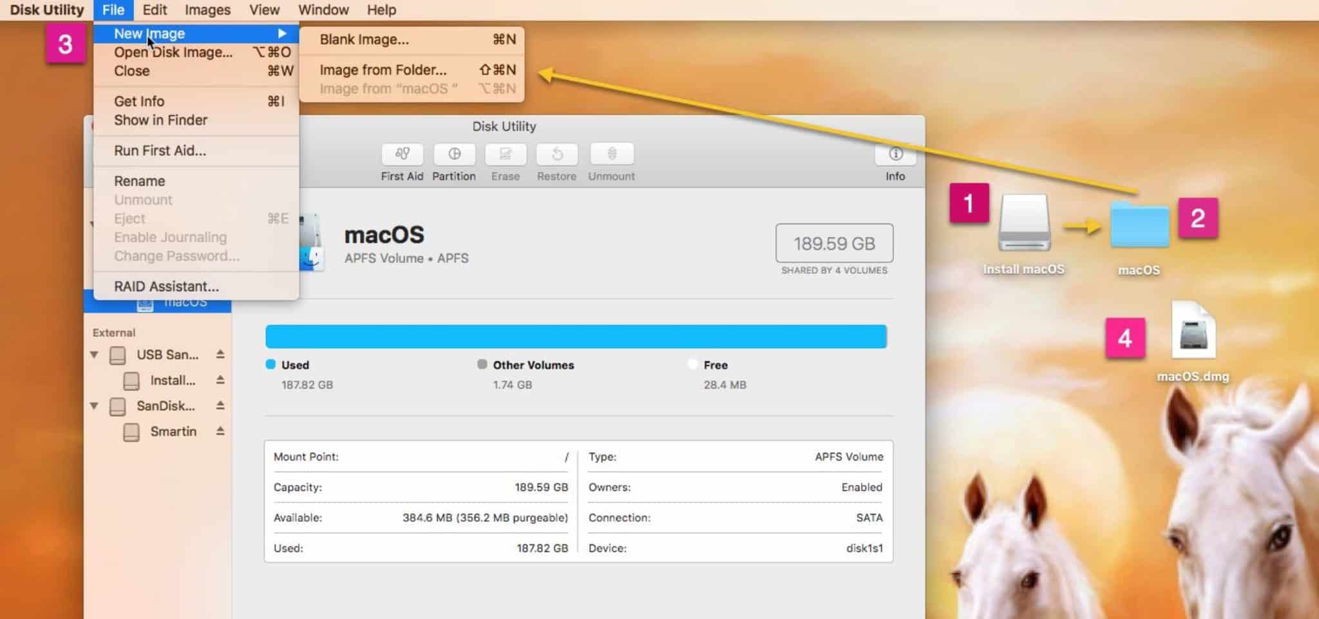Select Eject in File menu
This screenshot has height=619, width=1319.
click(x=196, y=218)
